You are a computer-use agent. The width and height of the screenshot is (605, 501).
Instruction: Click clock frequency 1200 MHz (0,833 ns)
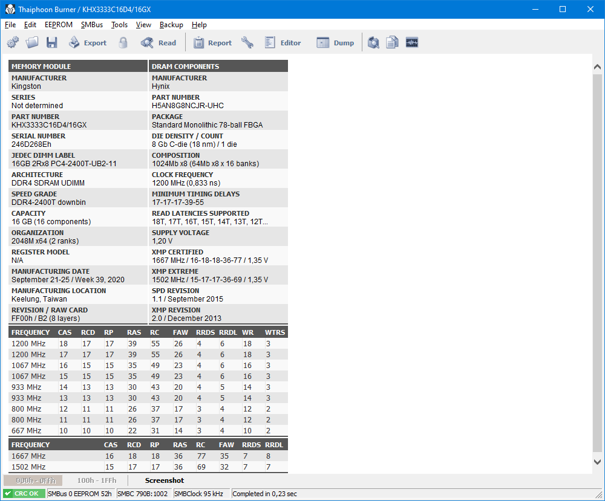[186, 183]
